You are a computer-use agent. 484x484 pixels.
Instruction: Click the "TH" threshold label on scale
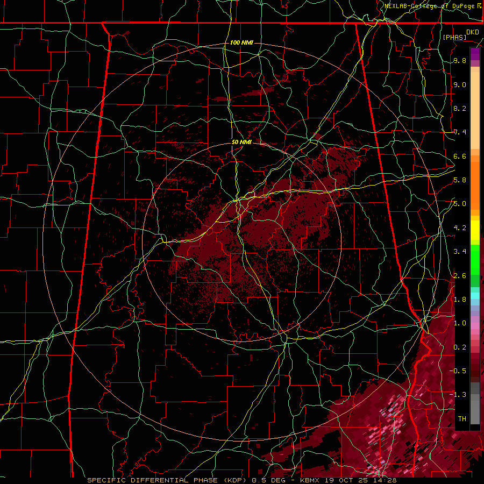pyautogui.click(x=462, y=419)
